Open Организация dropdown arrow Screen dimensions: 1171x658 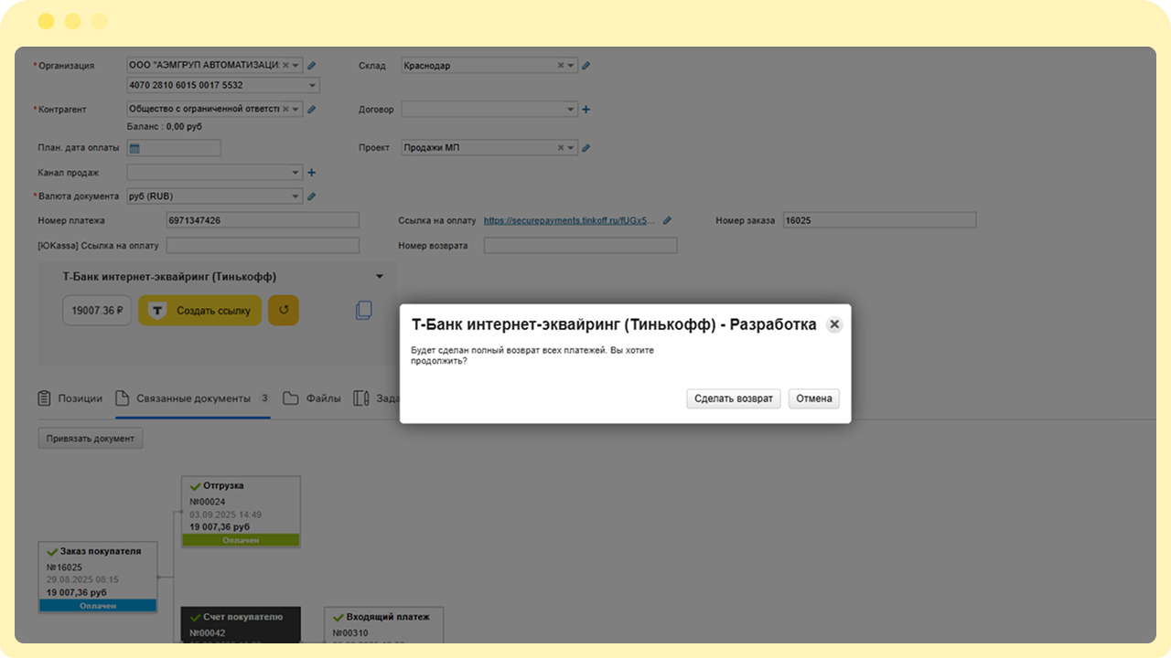pos(296,66)
